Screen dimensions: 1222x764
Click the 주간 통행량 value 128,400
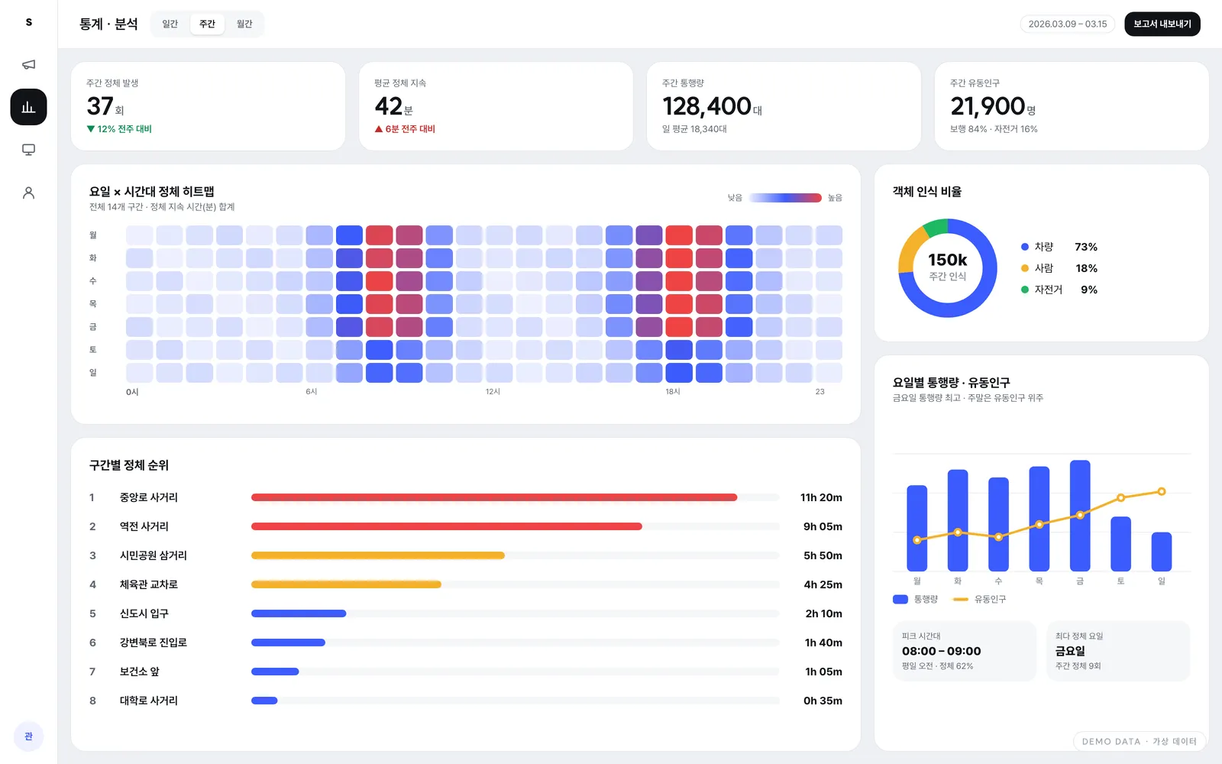[706, 106]
